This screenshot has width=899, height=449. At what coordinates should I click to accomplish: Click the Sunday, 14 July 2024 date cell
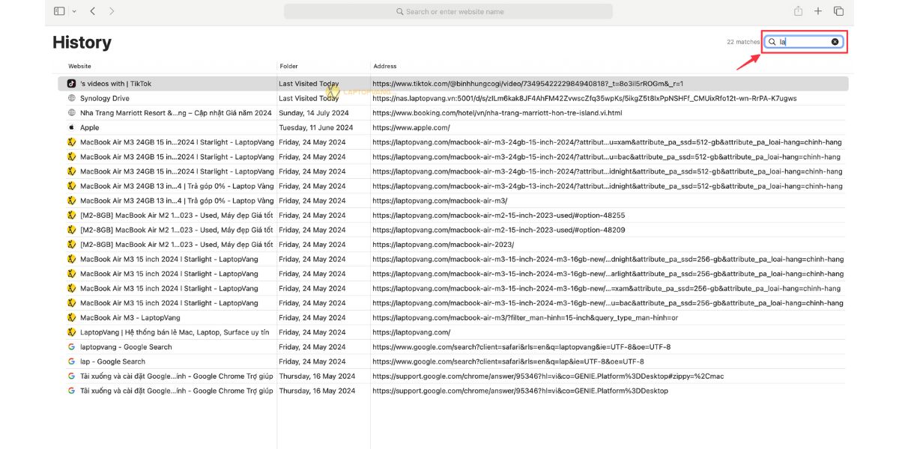[314, 113]
